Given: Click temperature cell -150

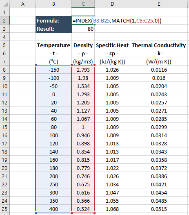Looking at the screenshot, I should (53, 70).
